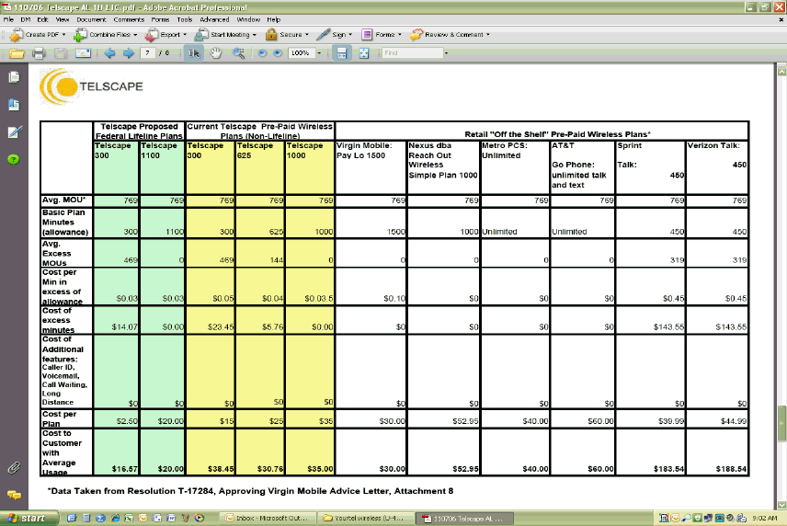Open the Sign dropdown
787x526 pixels.
click(335, 35)
